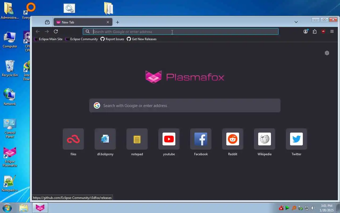
Task: Open the Wikipedia shortcut tile
Action: [x=265, y=139]
